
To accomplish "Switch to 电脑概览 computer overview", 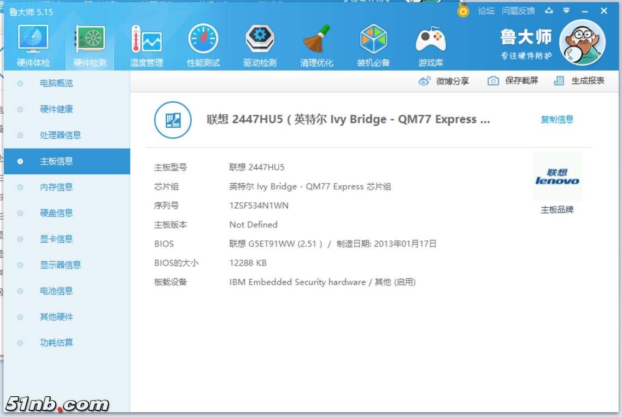I will coord(56,84).
